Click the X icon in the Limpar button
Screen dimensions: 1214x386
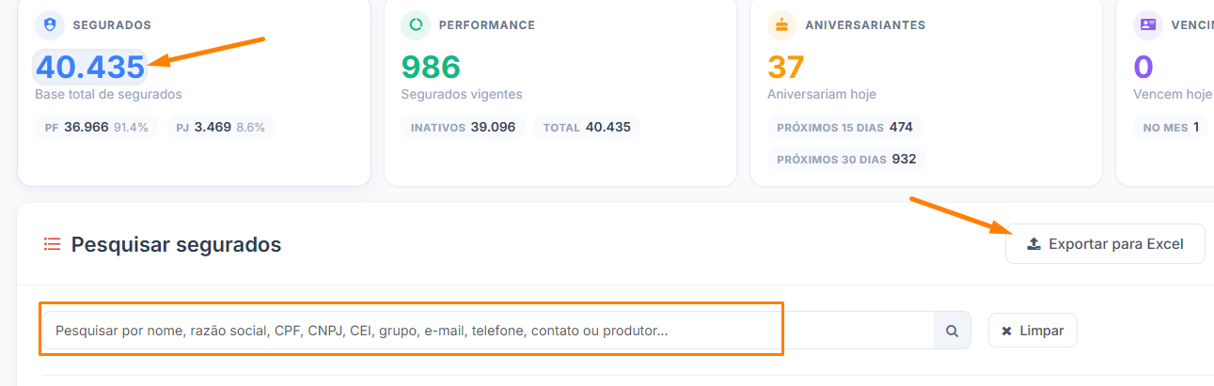tap(1007, 331)
